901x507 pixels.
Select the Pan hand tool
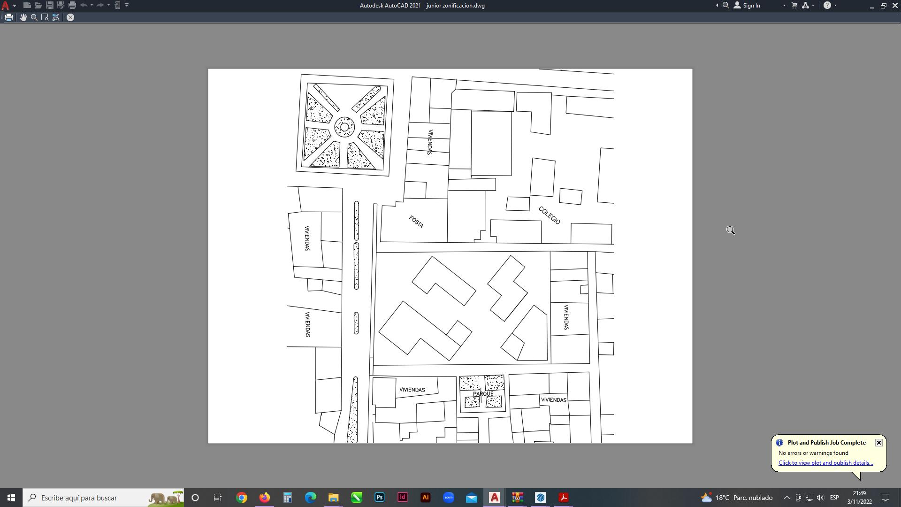click(x=23, y=17)
